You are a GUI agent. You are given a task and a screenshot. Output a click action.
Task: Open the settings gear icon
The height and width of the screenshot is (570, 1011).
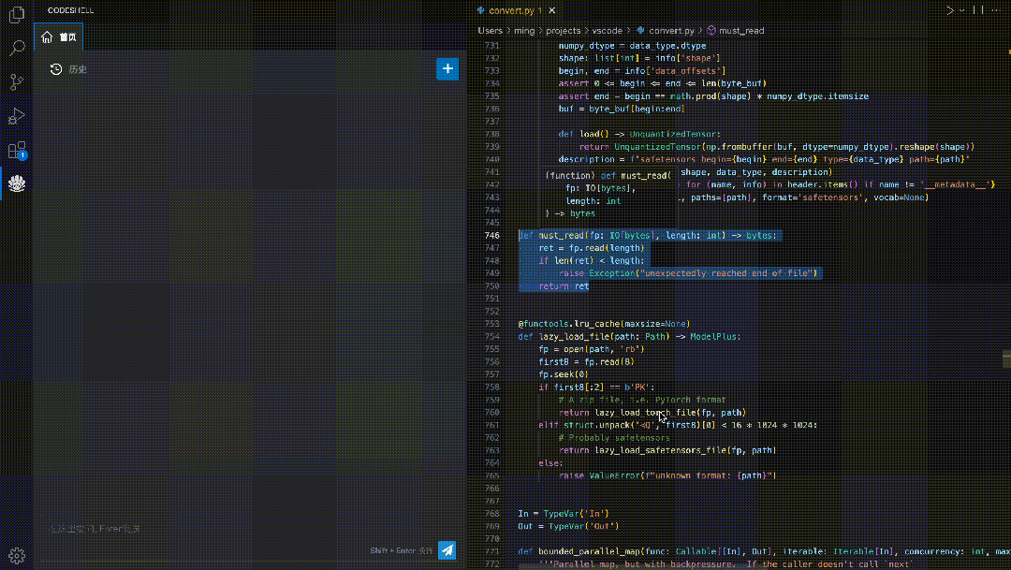pos(17,556)
